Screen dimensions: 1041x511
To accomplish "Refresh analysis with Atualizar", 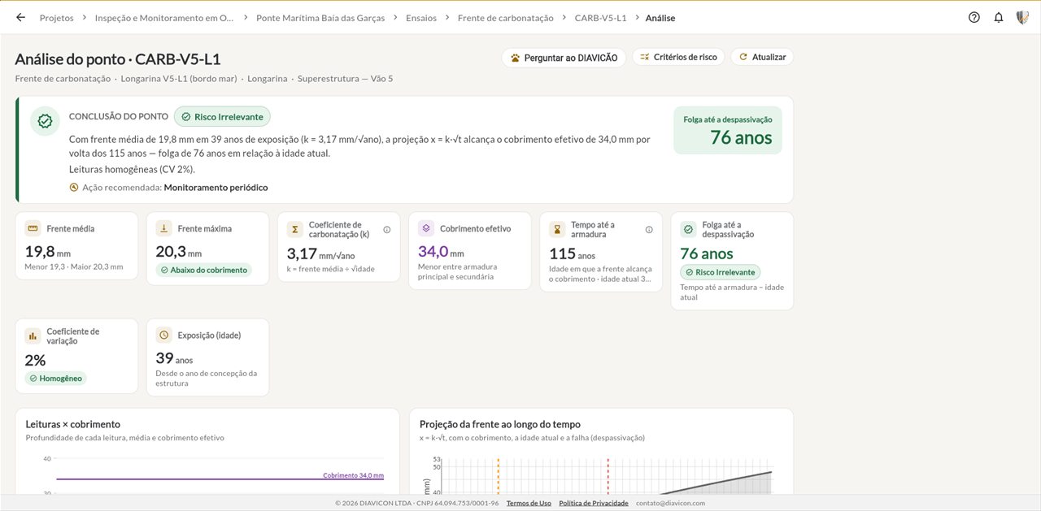I will pos(762,58).
